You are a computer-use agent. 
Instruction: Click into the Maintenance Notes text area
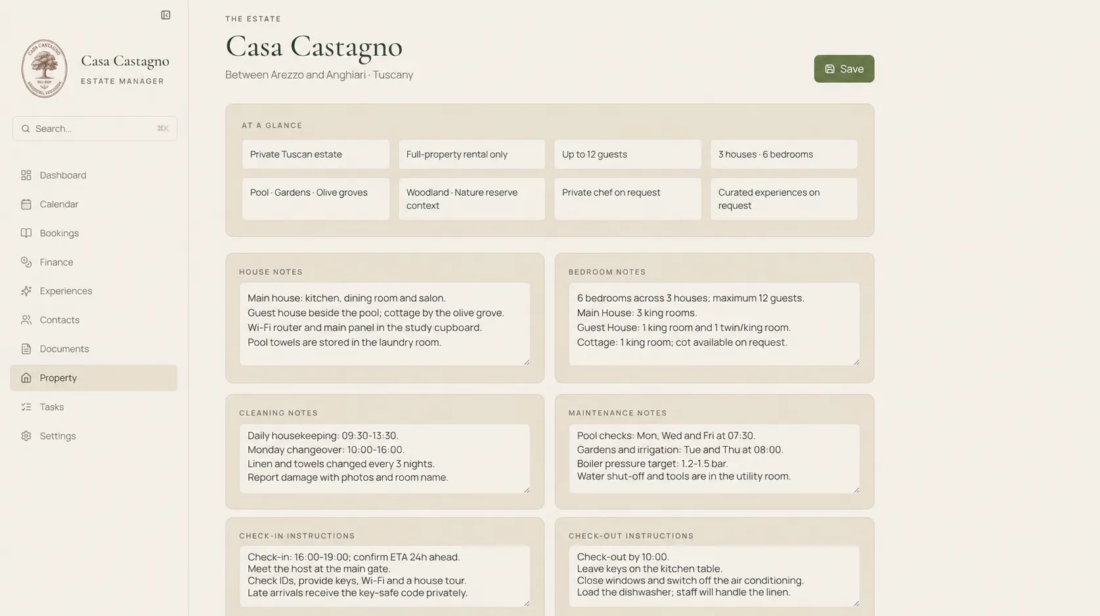point(714,459)
